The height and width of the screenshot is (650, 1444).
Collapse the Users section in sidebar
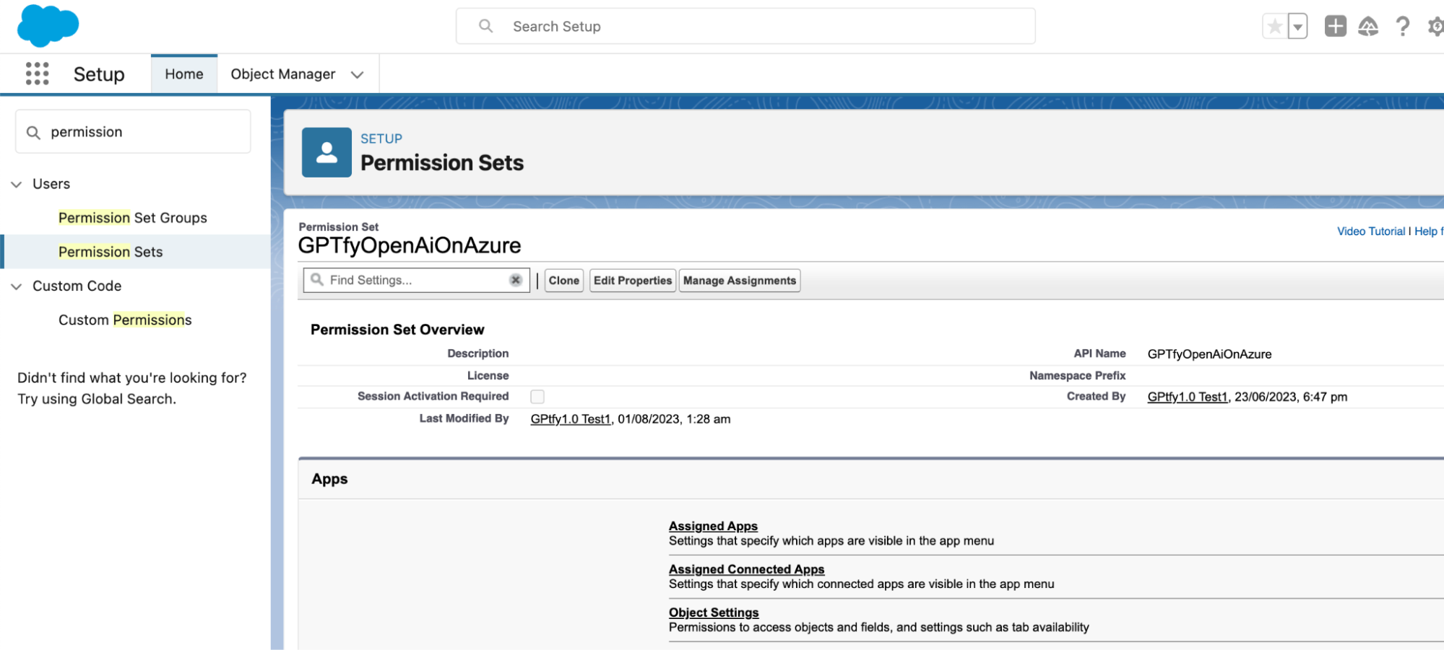pyautogui.click(x=17, y=184)
